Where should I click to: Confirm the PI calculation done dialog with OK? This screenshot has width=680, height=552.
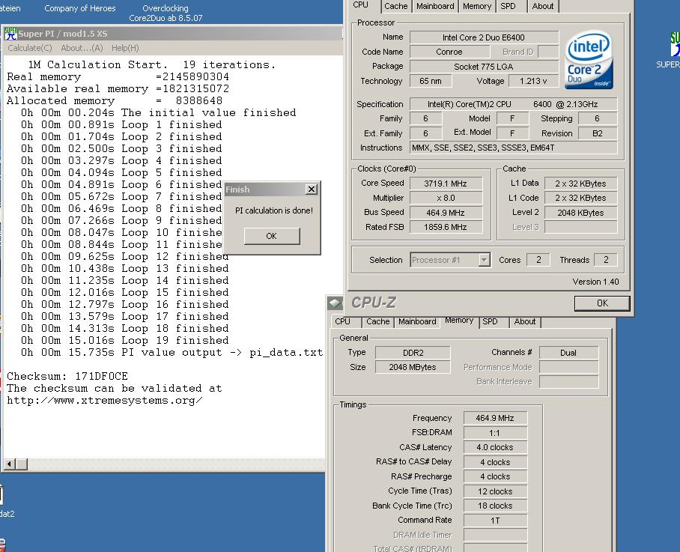(272, 236)
